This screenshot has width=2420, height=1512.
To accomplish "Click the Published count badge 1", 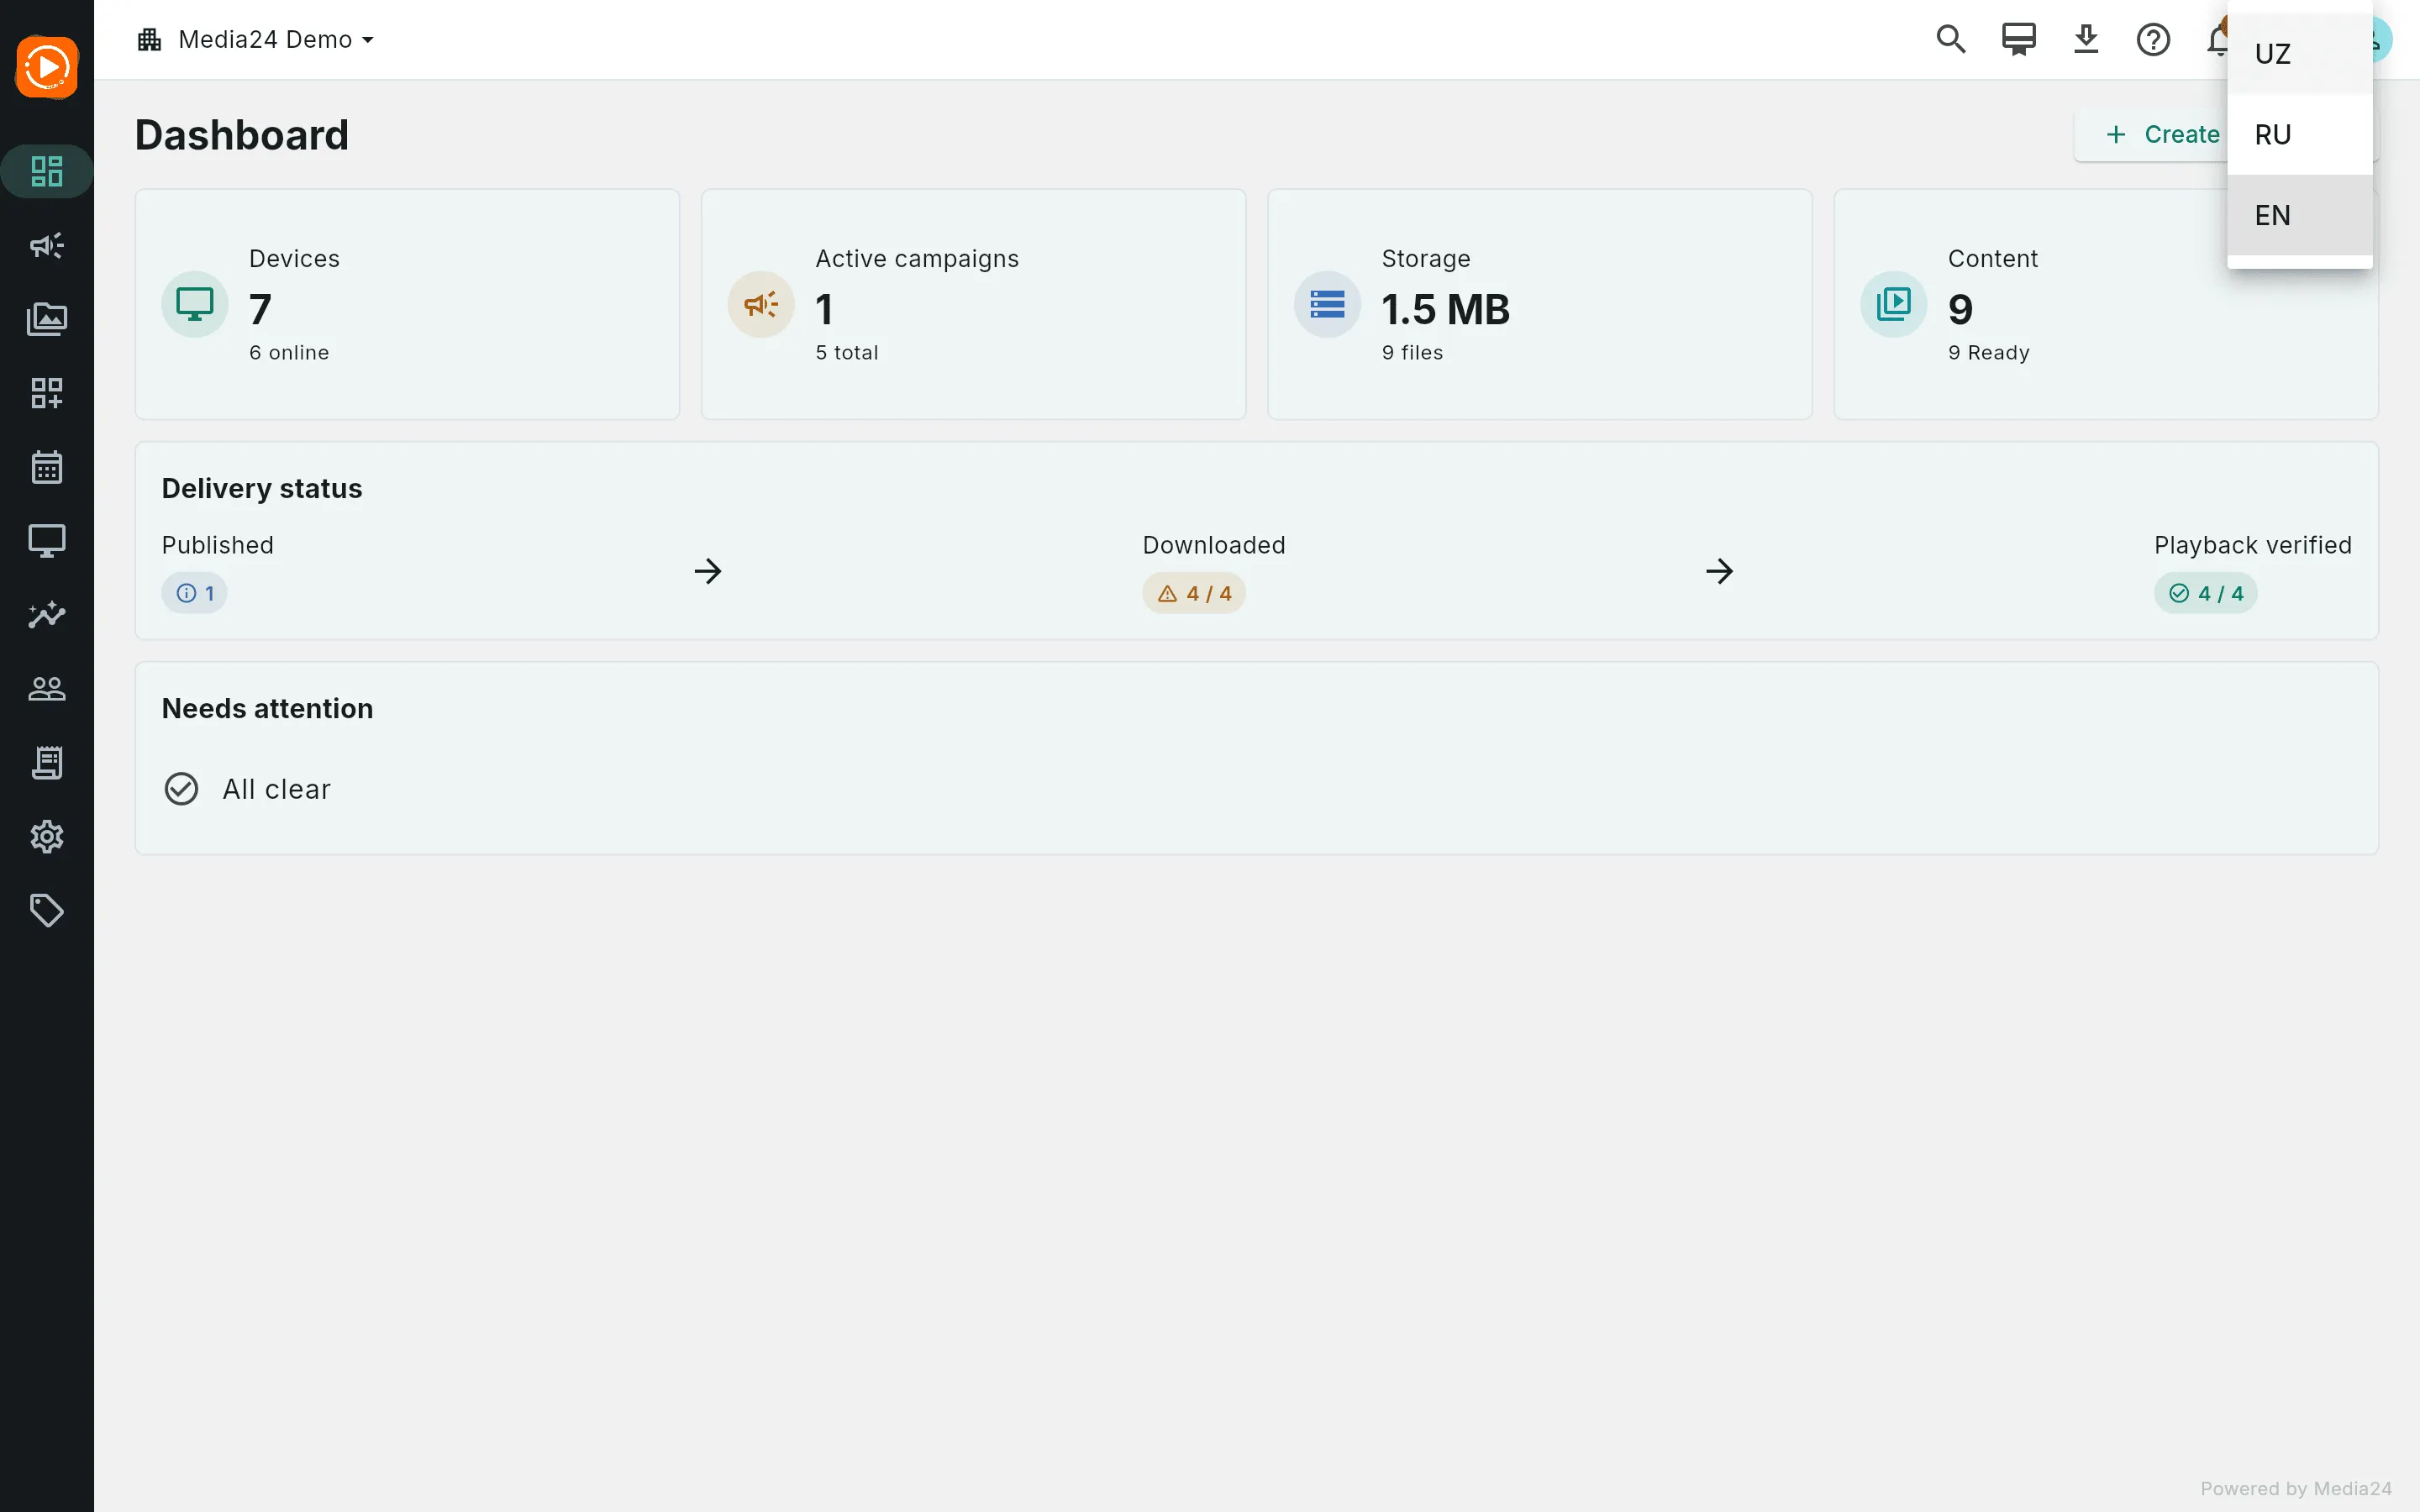I will [x=195, y=593].
